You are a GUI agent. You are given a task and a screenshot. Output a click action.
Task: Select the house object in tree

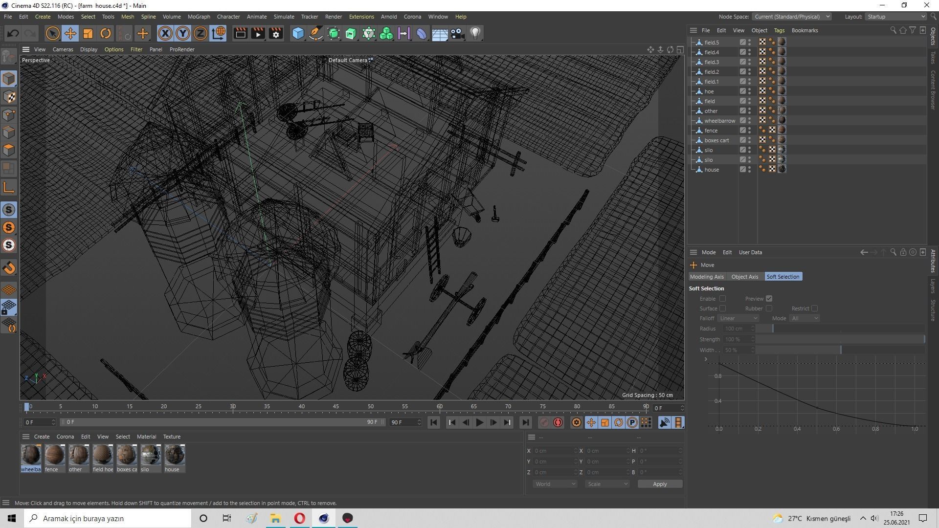[x=712, y=170]
